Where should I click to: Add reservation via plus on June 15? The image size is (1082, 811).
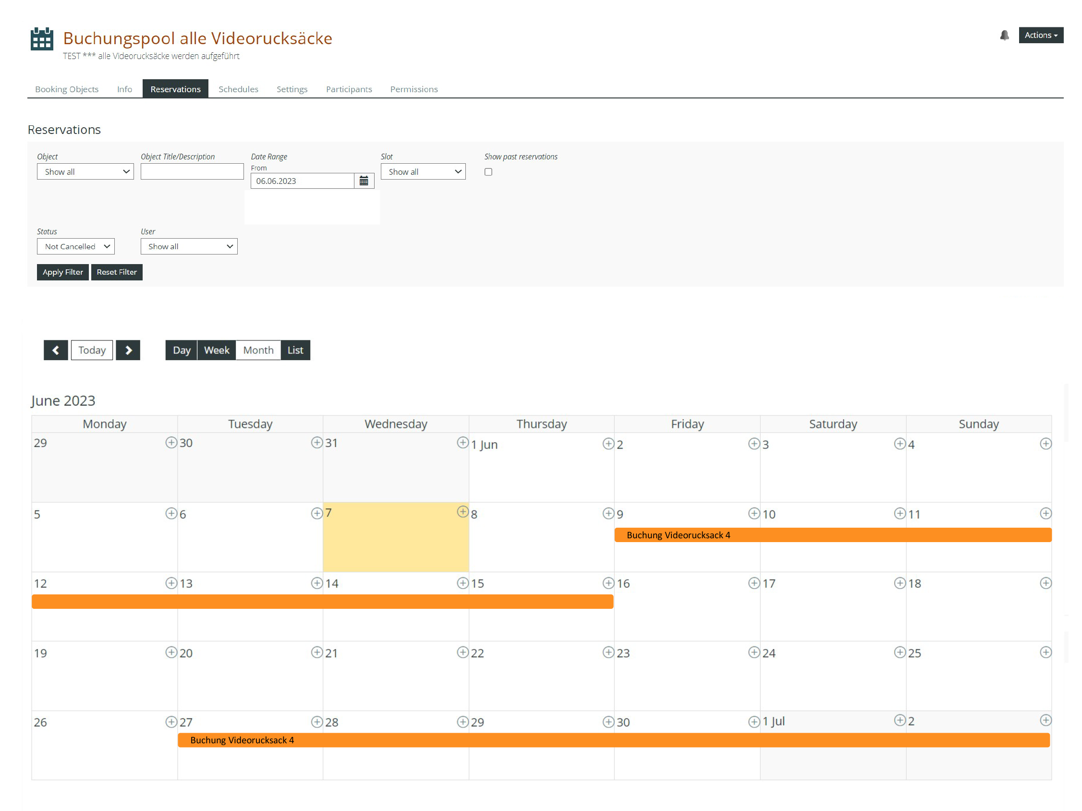point(608,583)
